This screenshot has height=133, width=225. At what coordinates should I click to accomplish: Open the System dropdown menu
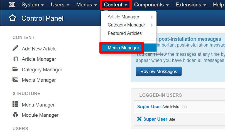tap(33, 5)
